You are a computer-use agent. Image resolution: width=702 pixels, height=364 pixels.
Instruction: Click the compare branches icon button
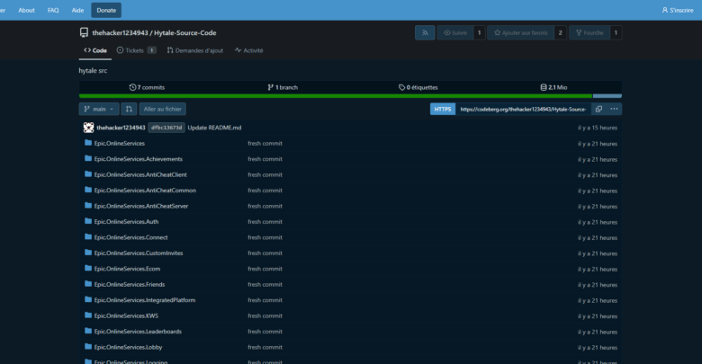pyautogui.click(x=129, y=109)
